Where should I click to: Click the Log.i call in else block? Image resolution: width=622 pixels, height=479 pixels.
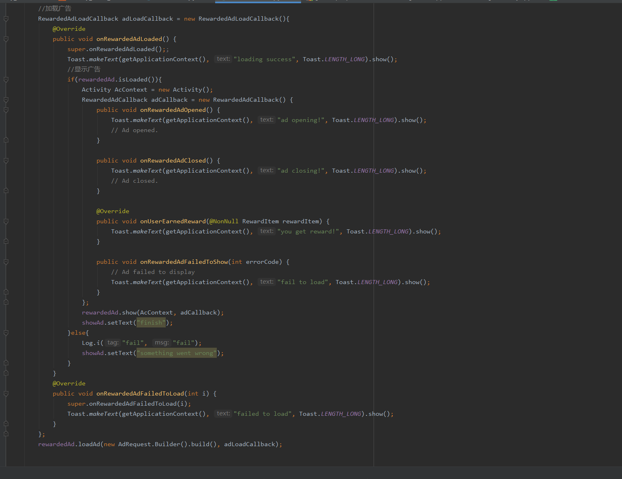(x=141, y=343)
